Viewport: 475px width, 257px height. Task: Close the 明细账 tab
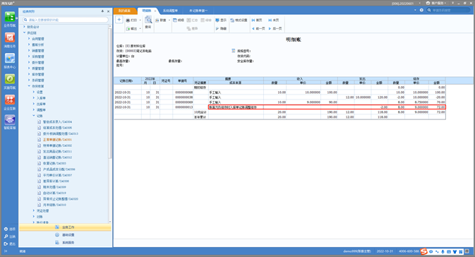tap(155, 11)
